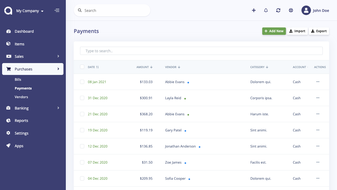Click vendor Jonathan Anderson

180,146
